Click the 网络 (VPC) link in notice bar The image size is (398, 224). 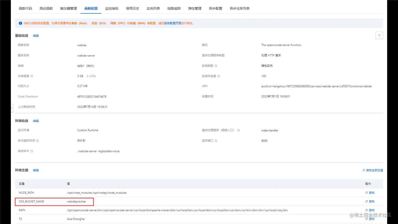(118, 23)
